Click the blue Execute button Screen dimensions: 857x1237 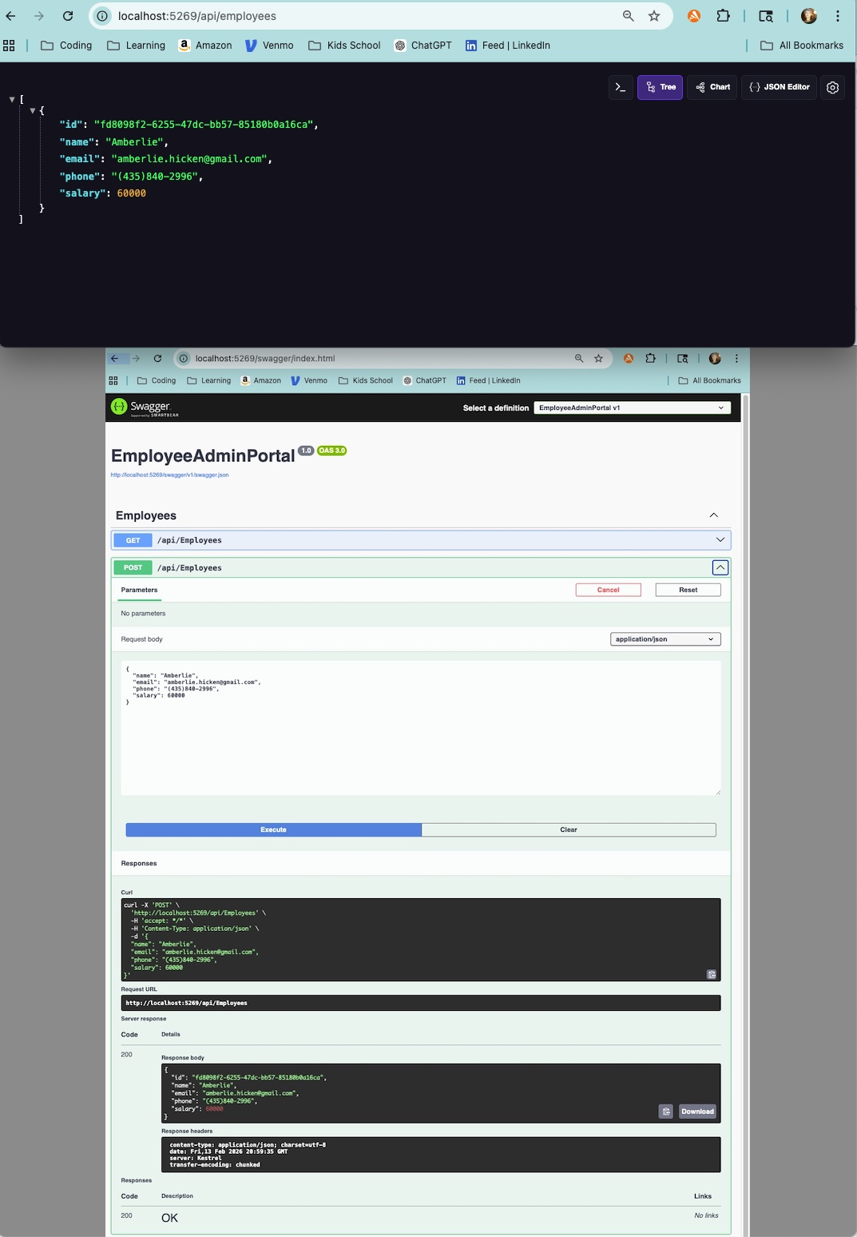[273, 829]
